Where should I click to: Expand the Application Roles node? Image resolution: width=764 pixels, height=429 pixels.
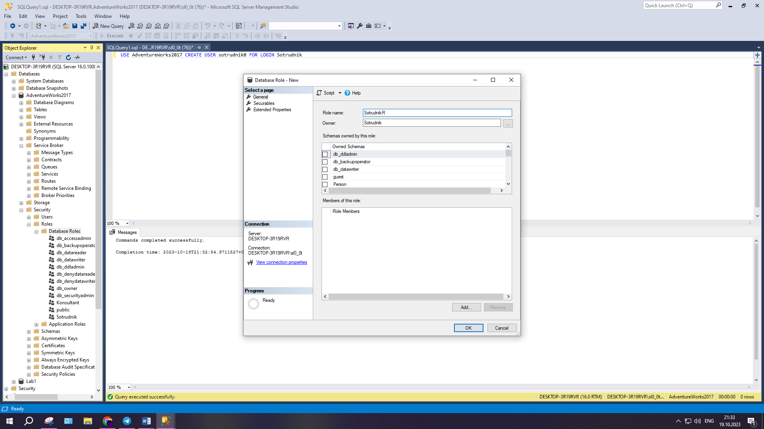(x=36, y=325)
